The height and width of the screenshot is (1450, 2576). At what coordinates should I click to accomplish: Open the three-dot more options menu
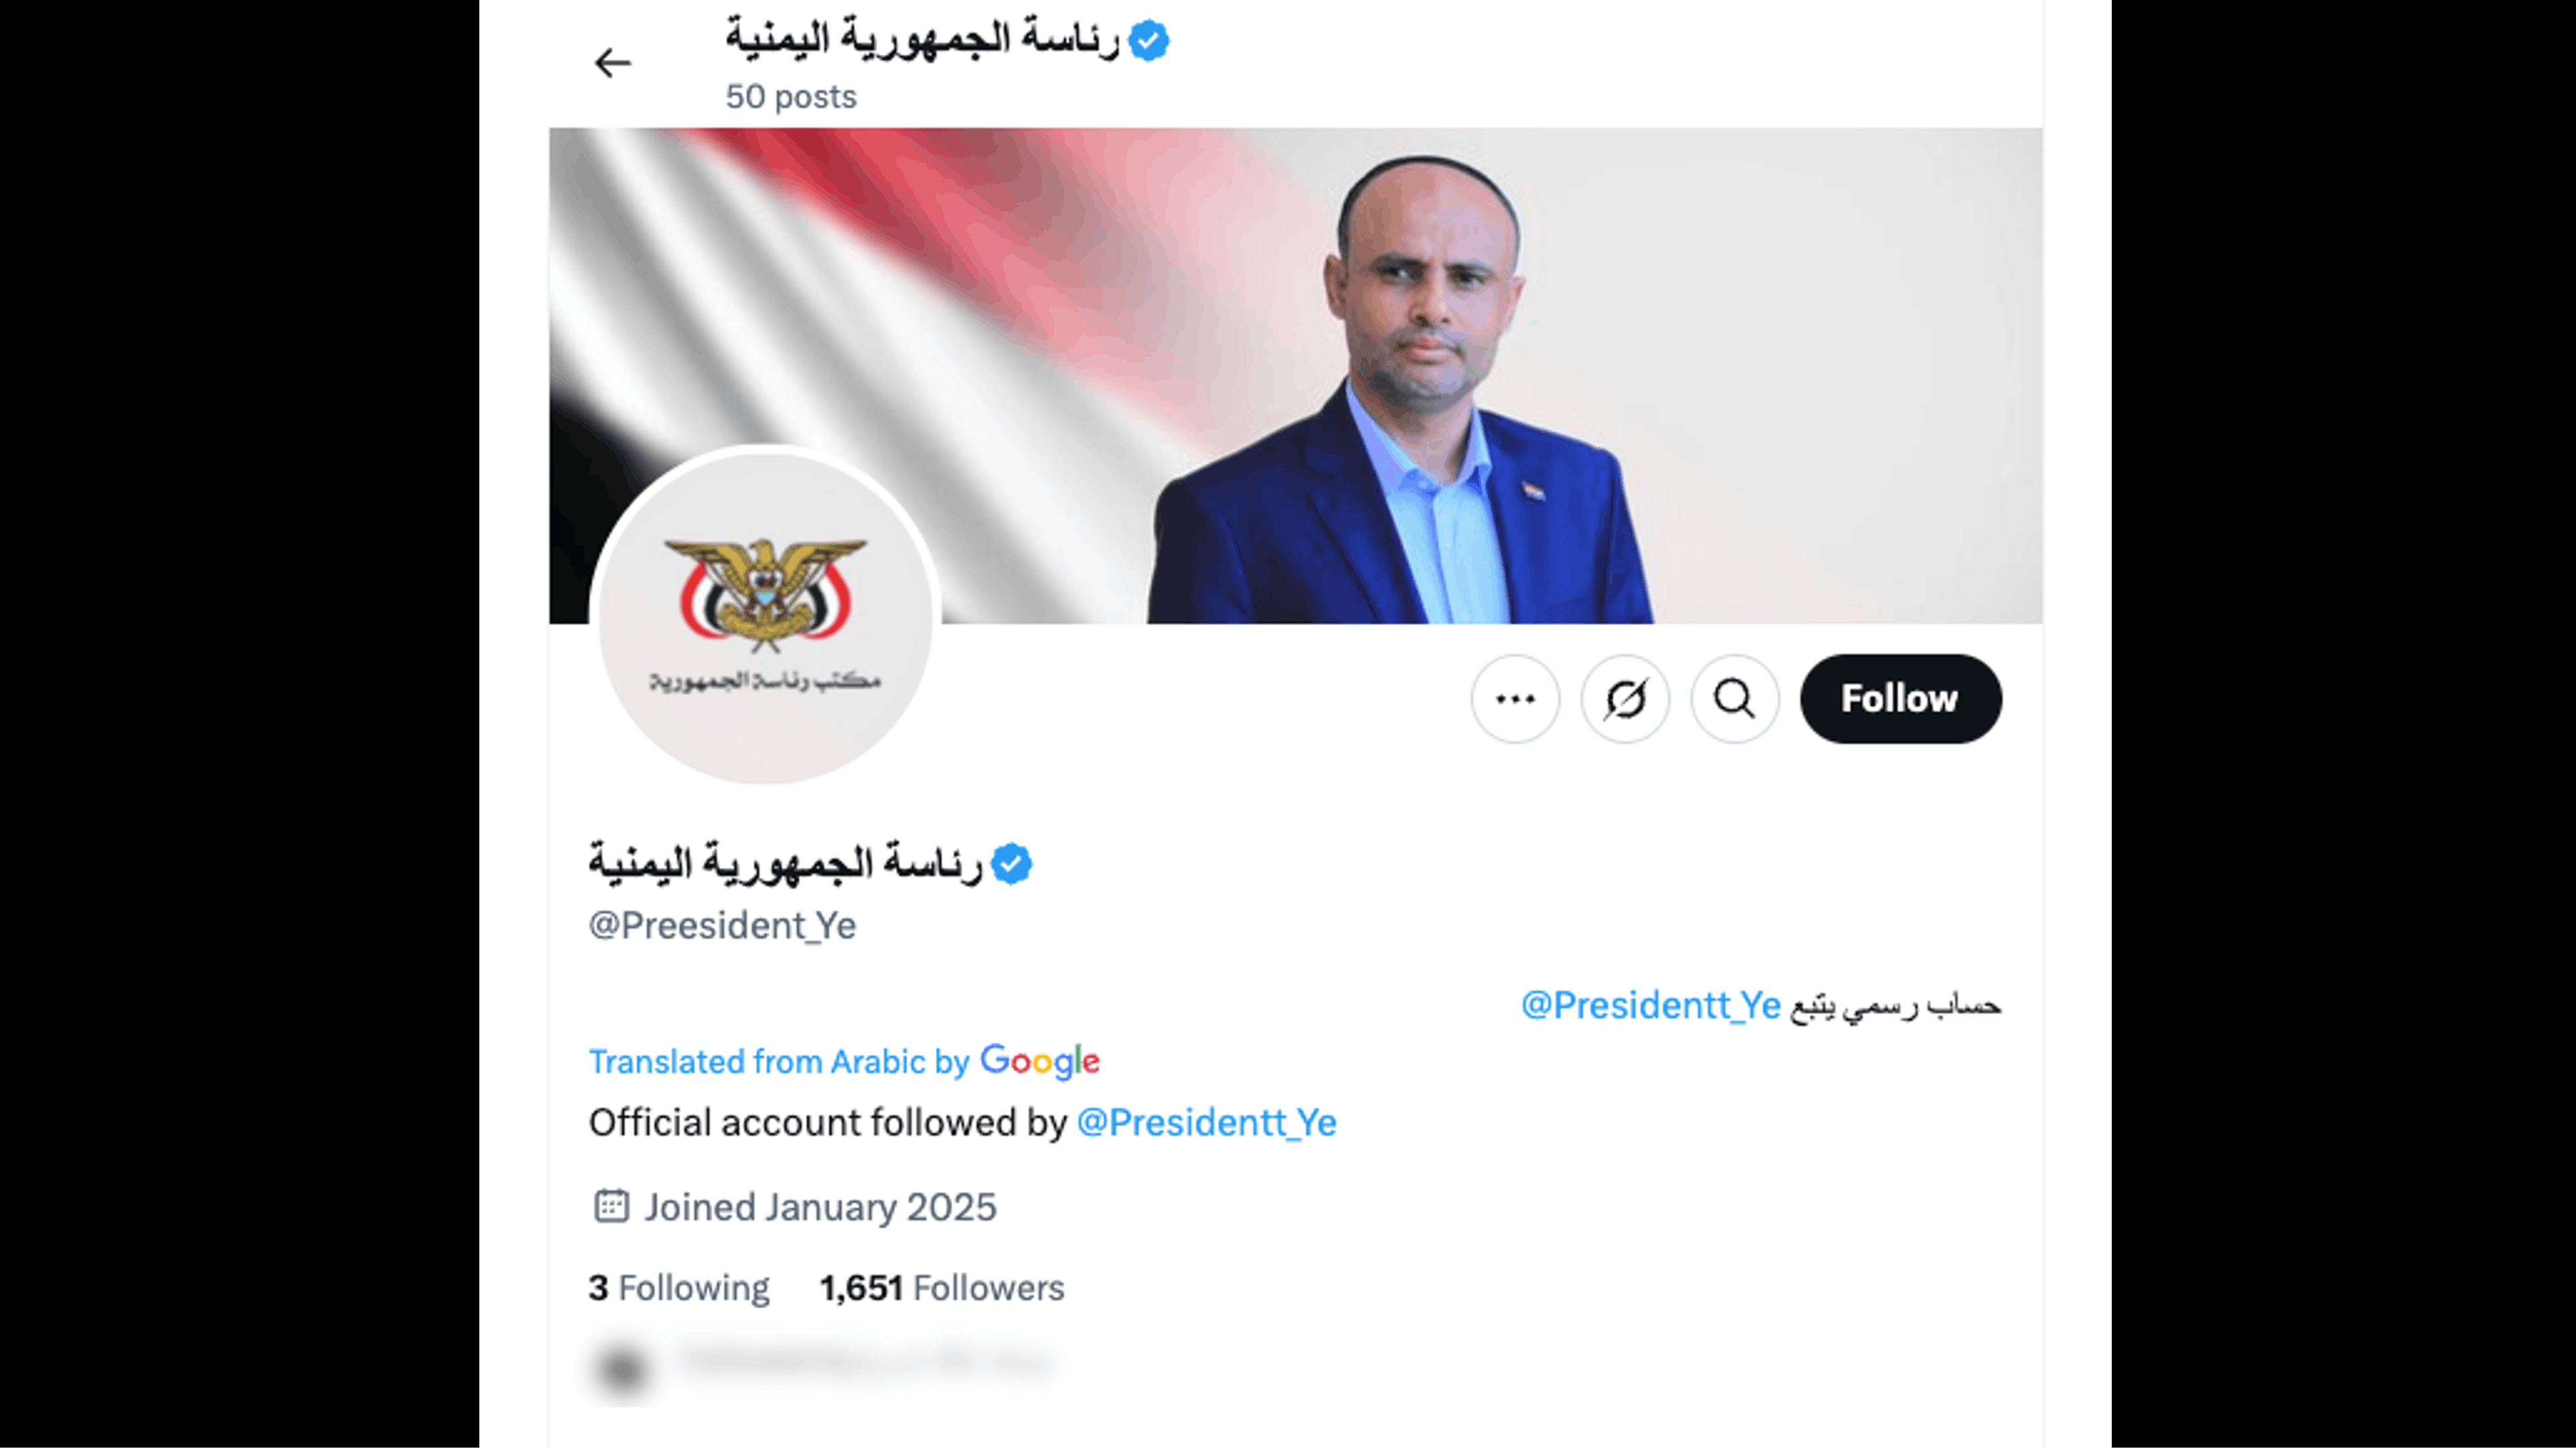[x=1515, y=699]
